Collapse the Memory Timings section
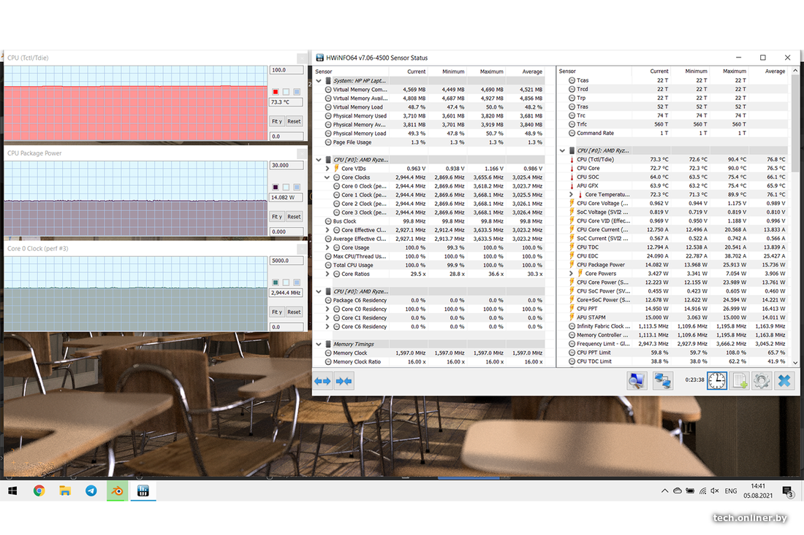 click(319, 344)
